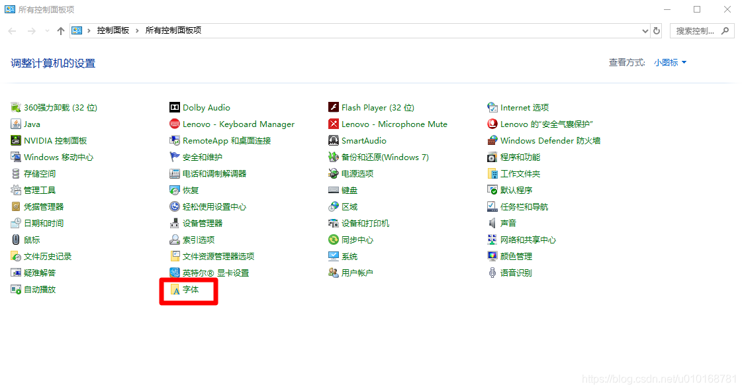Click 所有控制面板项 breadcrumb item
Image resolution: width=742 pixels, height=391 pixels.
[173, 30]
